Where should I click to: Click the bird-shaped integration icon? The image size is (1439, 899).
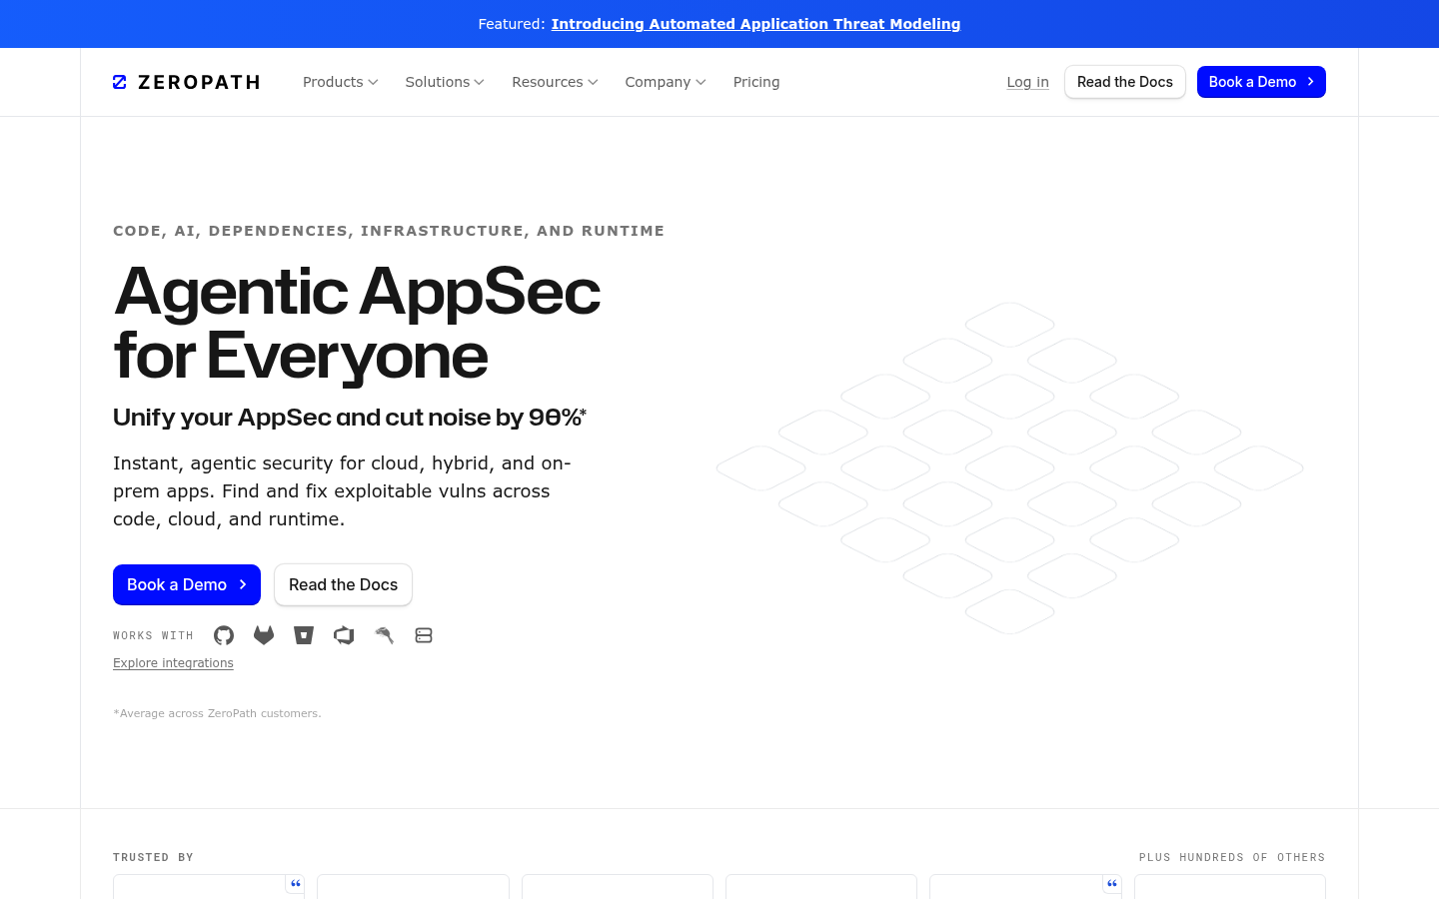384,635
